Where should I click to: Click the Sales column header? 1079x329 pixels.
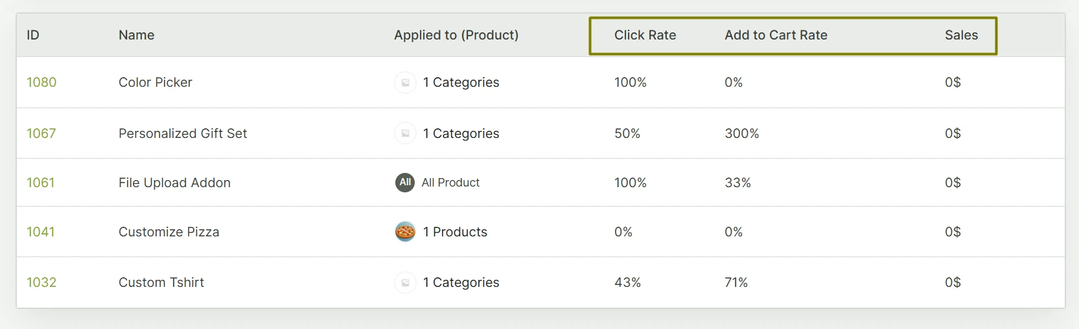click(x=961, y=35)
